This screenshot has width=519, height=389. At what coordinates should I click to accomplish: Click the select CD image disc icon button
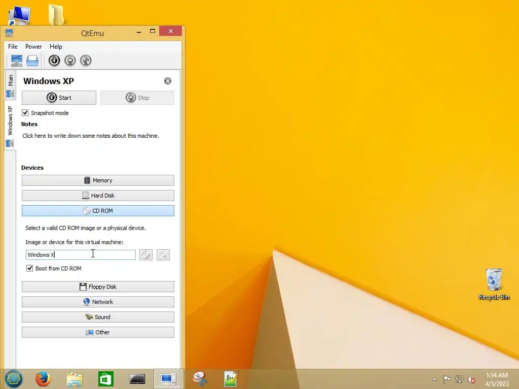(x=146, y=255)
